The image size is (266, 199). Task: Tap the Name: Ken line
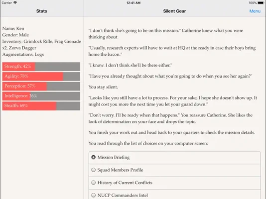tap(13, 28)
